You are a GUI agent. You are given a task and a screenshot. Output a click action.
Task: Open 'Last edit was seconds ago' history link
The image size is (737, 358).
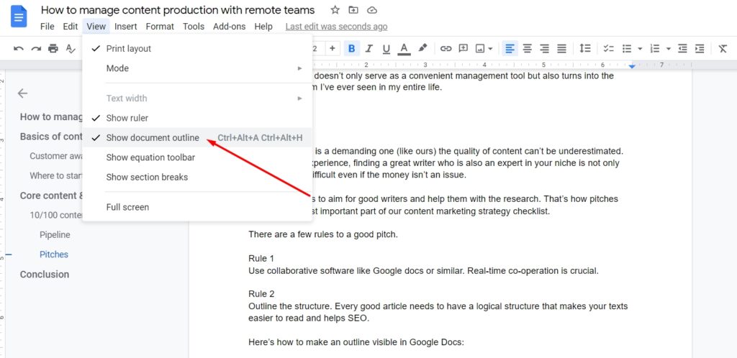point(337,27)
